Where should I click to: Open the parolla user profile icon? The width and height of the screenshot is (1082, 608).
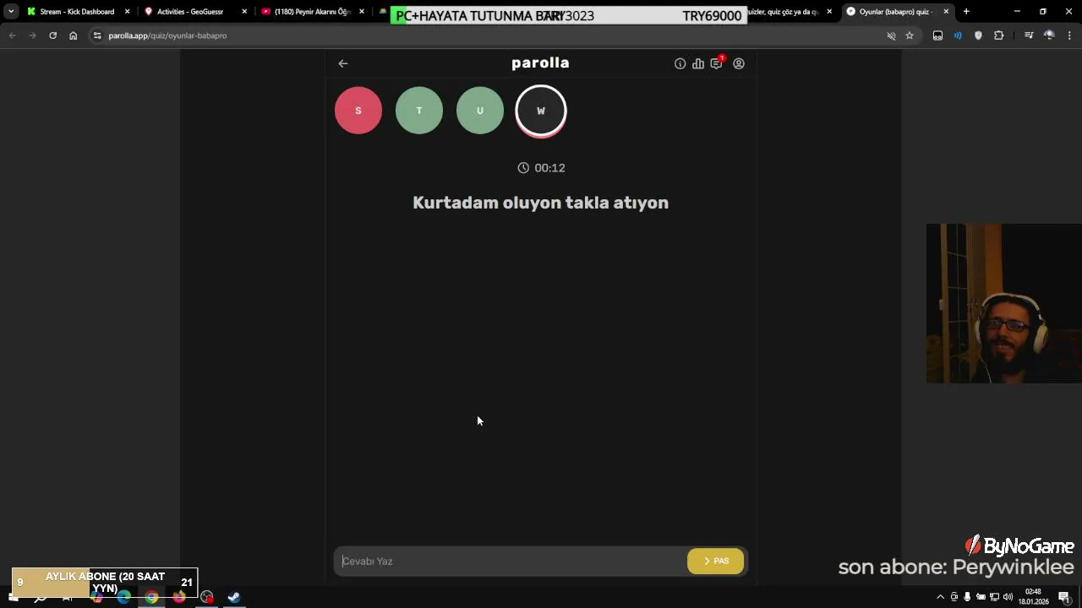pos(739,63)
